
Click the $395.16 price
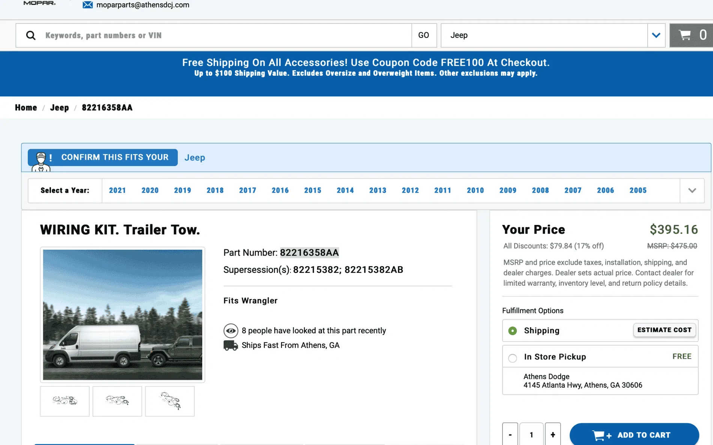[x=674, y=229]
